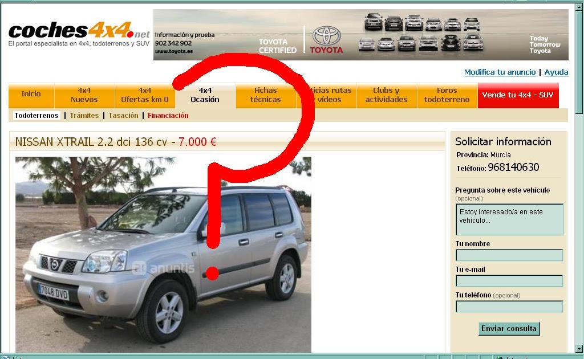The height and width of the screenshot is (359, 584).
Task: Click the Modifica tu anuncio link
Action: [x=500, y=72]
